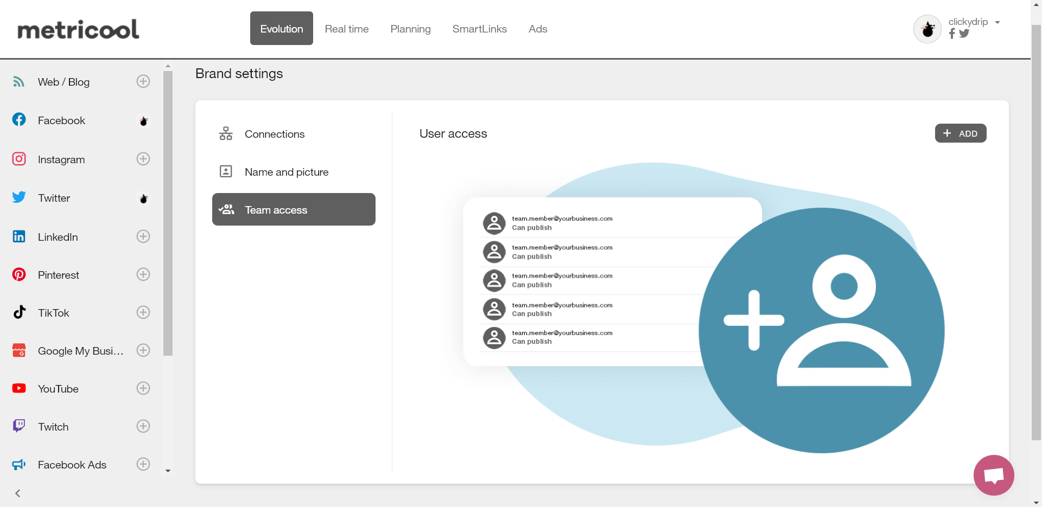Click the Brand settings heading

click(239, 73)
